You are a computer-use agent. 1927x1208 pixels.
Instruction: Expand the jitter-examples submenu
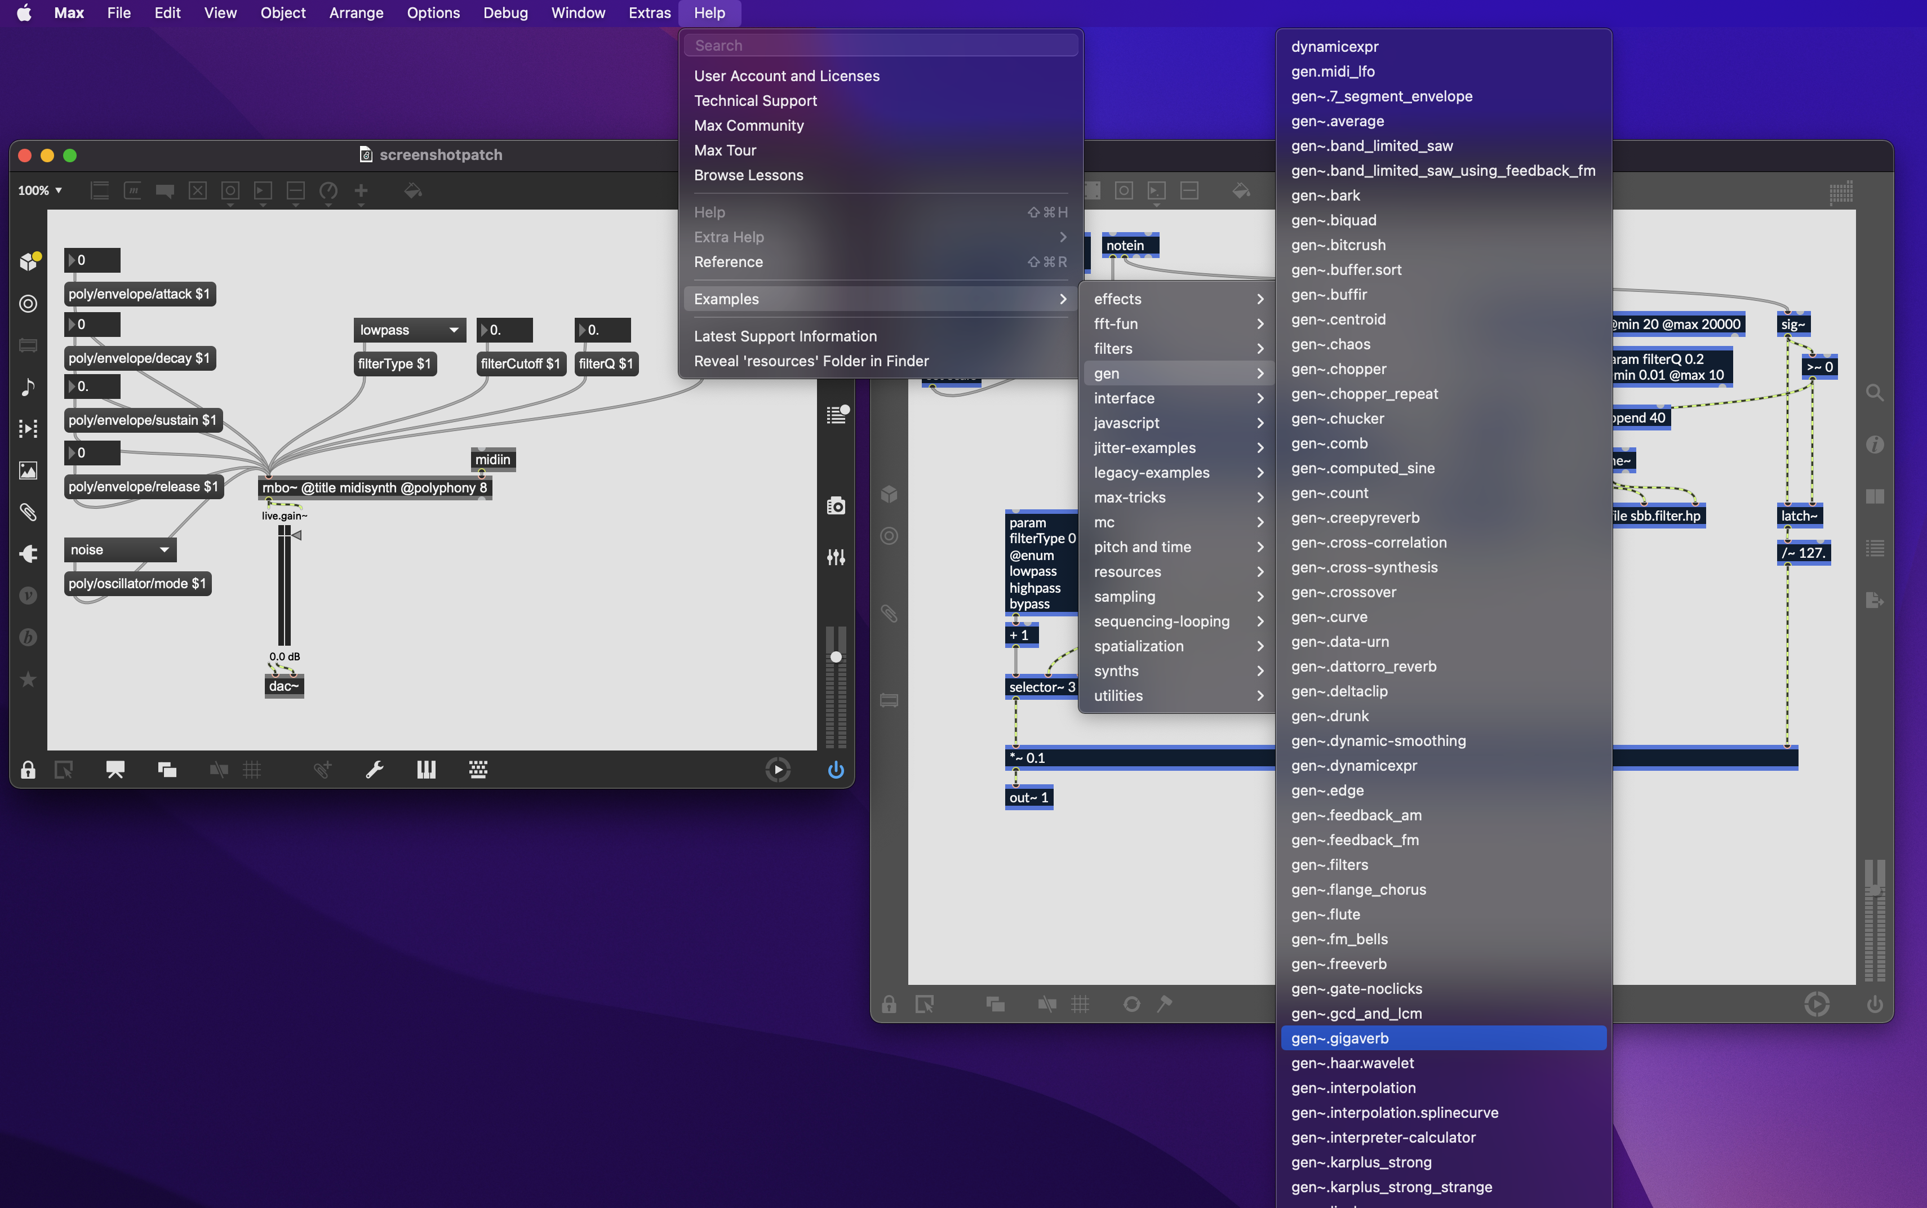coord(1178,447)
